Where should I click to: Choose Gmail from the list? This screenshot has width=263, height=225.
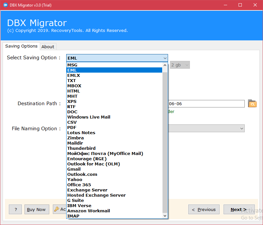pyautogui.click(x=115, y=169)
